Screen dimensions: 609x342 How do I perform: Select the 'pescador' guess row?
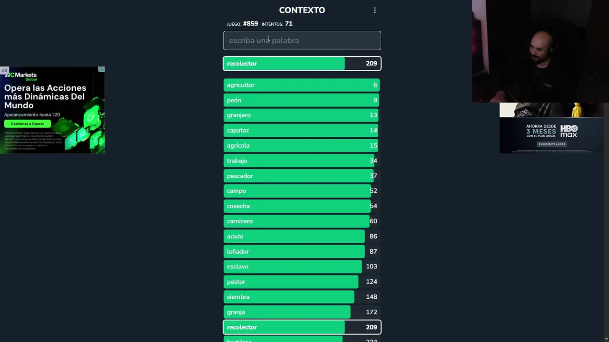click(302, 176)
